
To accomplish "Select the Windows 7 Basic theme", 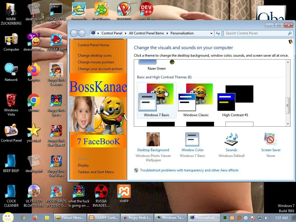I will (x=156, y=100).
